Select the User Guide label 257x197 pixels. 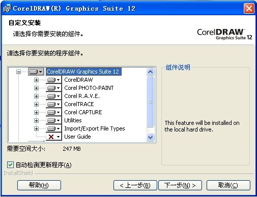[77, 137]
